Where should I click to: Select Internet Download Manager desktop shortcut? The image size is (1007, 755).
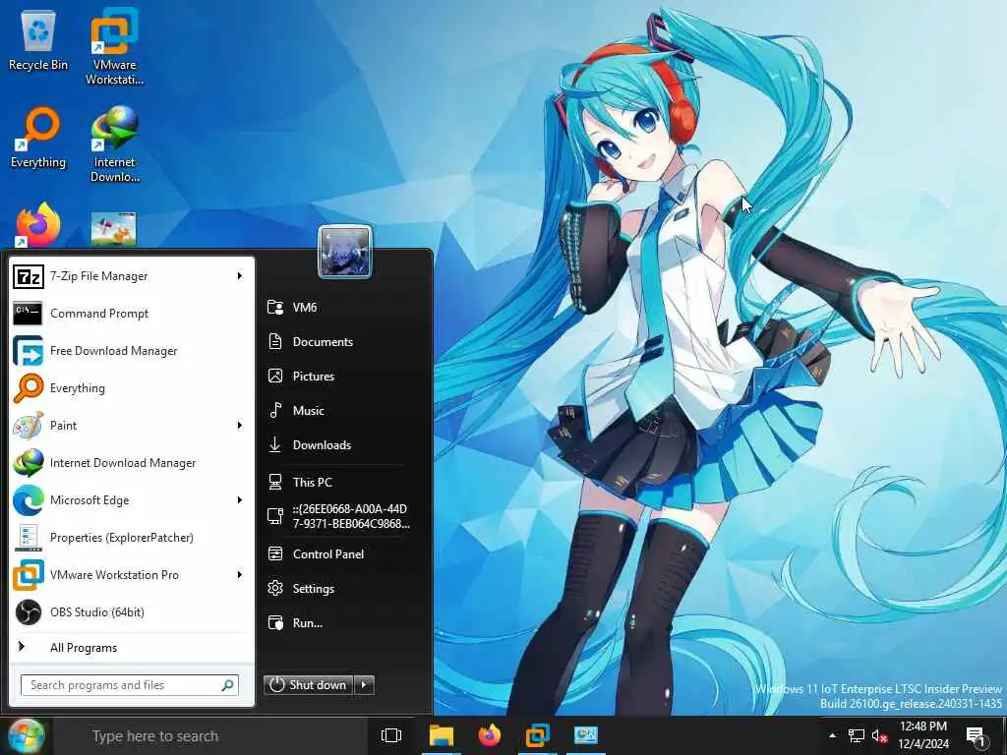114,145
